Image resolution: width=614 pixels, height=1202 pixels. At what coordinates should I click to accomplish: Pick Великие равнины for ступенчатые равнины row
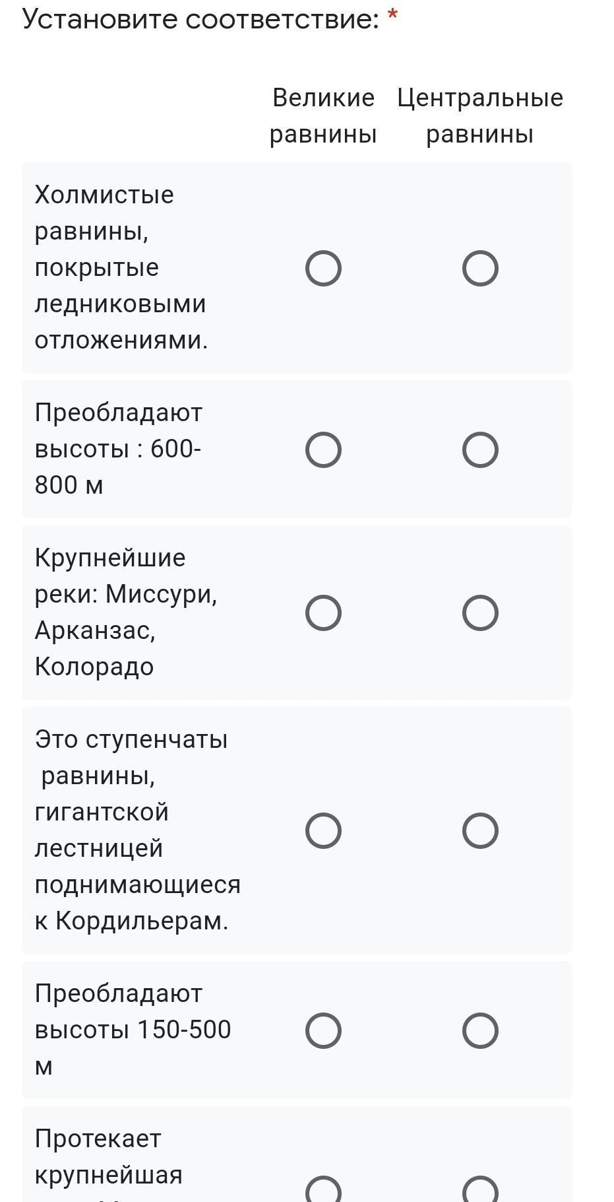click(323, 830)
